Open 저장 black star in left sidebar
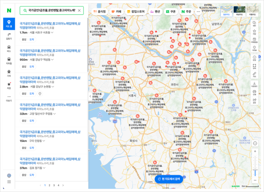264x192 pixels. pos(9,86)
